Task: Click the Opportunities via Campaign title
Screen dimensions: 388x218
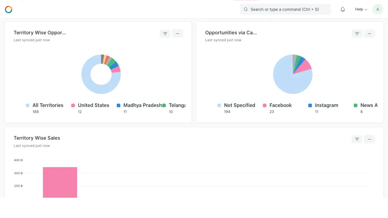Action: [231, 32]
